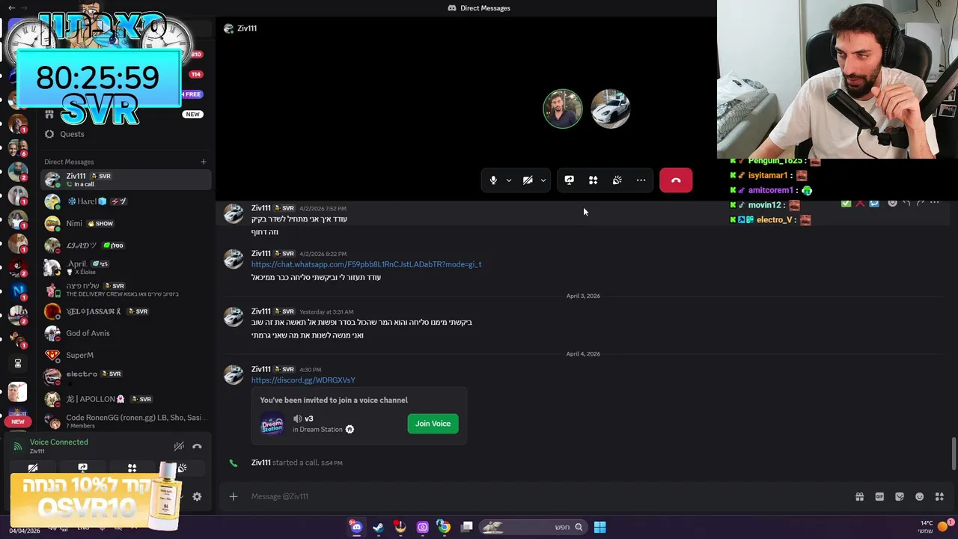Open Windows Start menu
This screenshot has width=958, height=539.
coord(599,527)
